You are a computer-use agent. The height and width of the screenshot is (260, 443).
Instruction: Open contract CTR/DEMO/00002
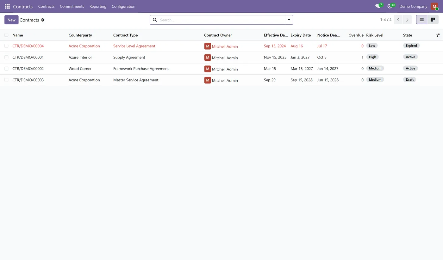point(28,69)
